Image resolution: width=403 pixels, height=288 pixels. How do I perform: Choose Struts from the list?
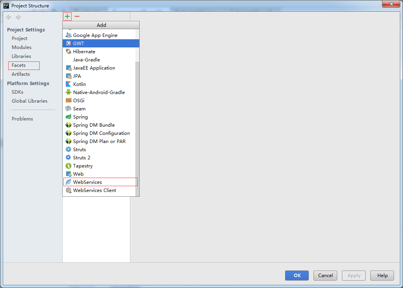click(x=99, y=149)
